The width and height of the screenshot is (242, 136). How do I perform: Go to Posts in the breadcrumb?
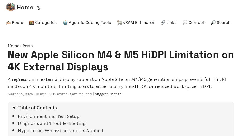(28, 46)
